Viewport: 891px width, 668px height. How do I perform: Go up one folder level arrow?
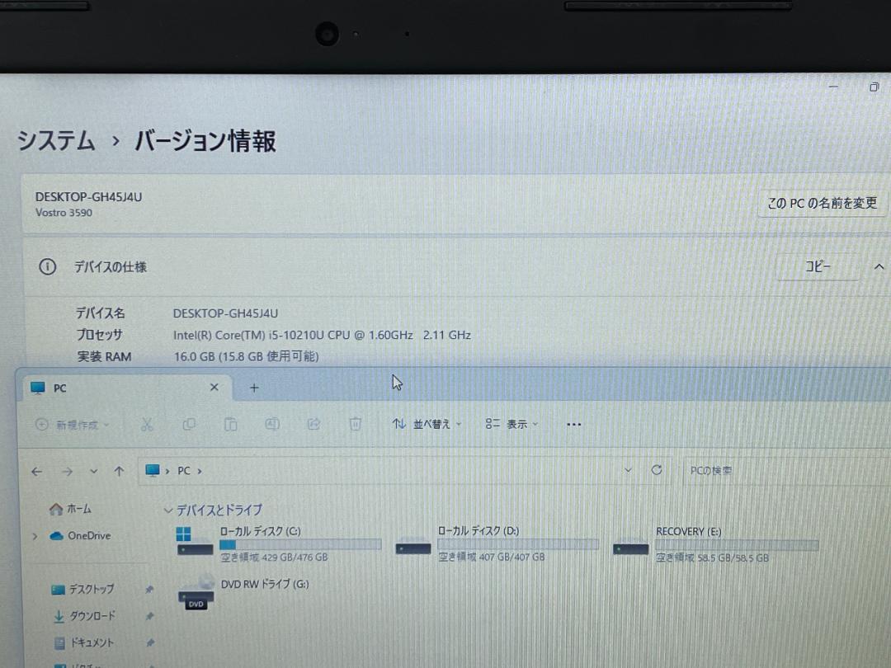119,471
